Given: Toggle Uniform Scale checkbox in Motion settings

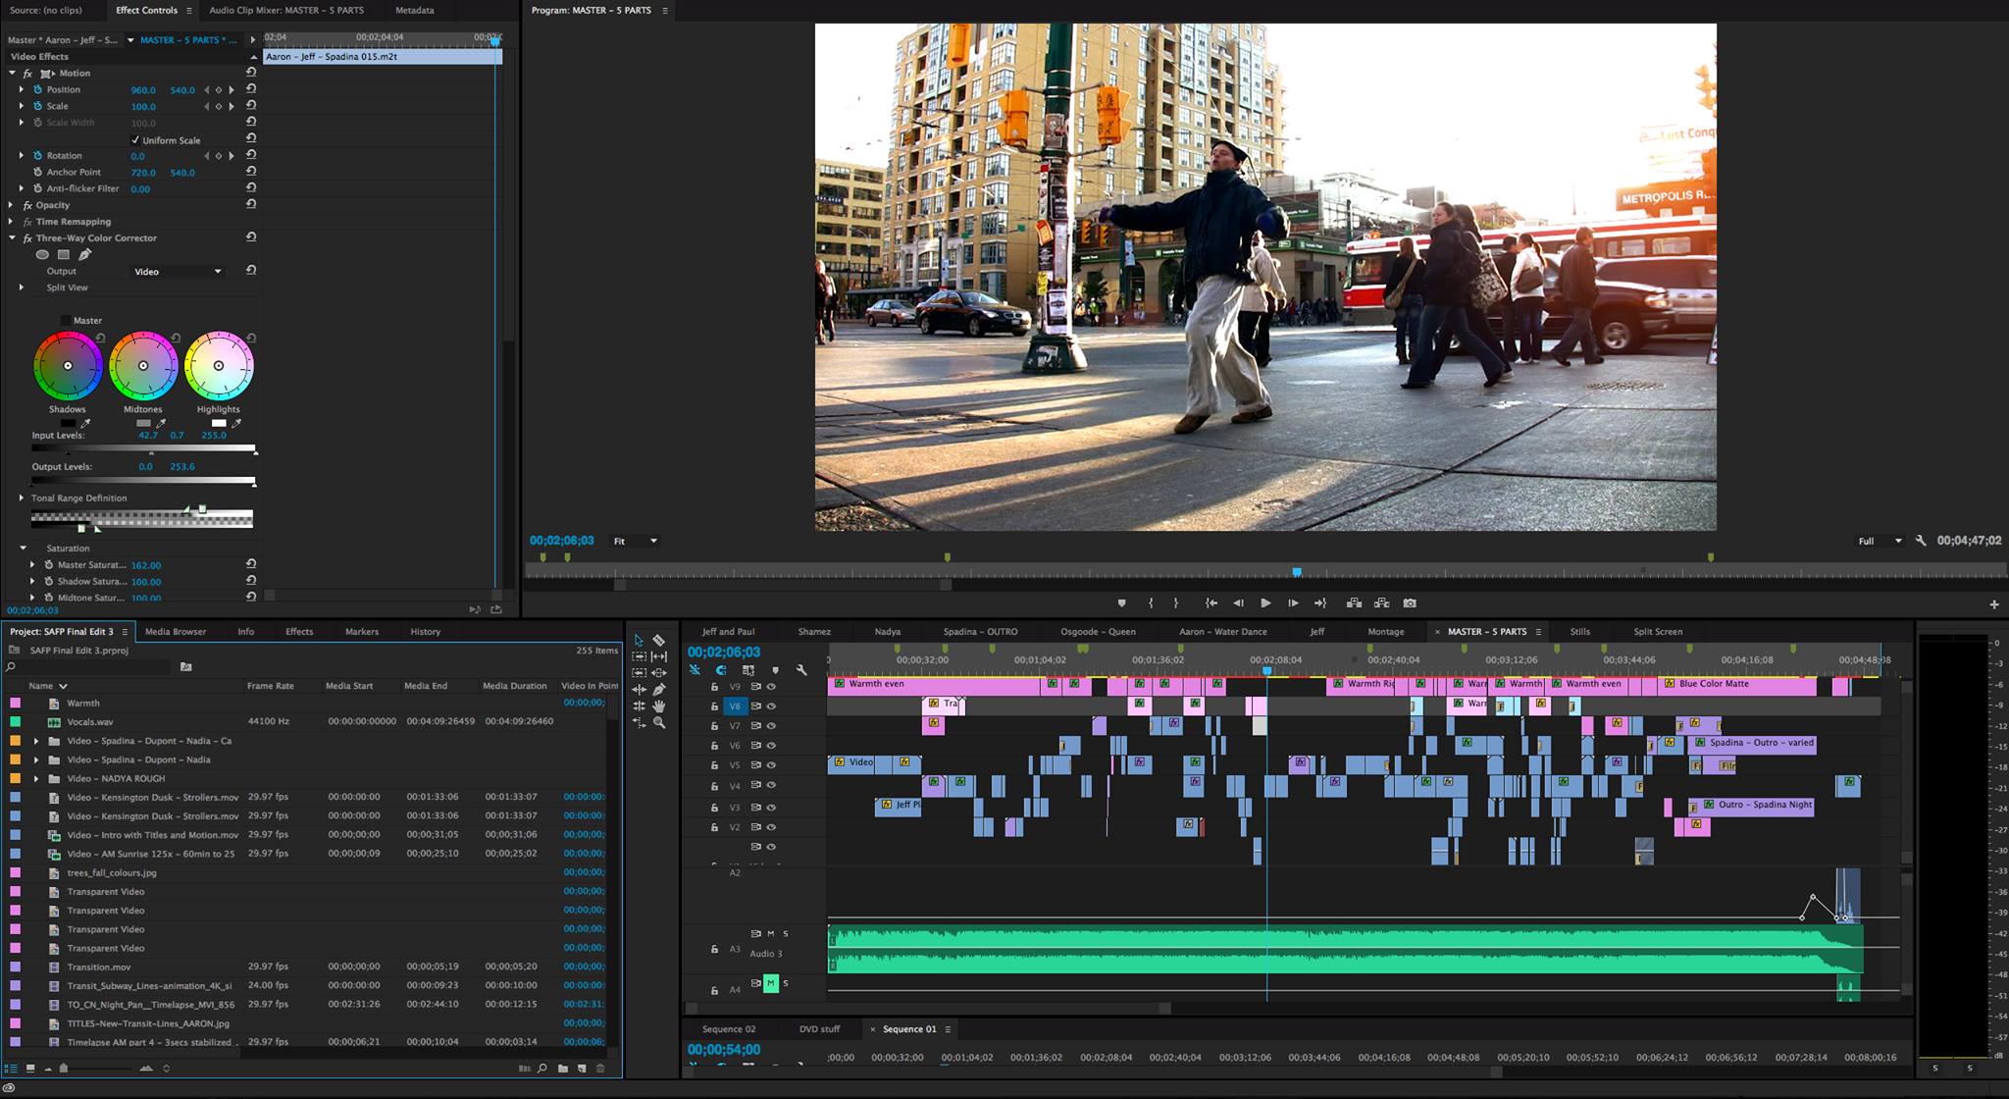Looking at the screenshot, I should [x=132, y=139].
